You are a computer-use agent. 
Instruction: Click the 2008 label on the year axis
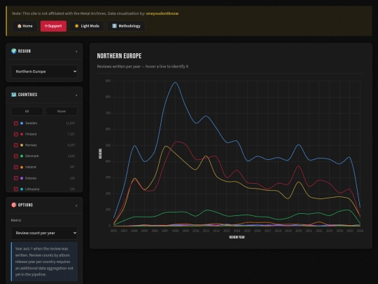tap(175, 231)
